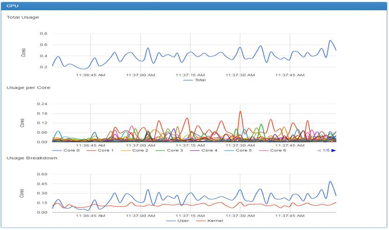Click the Total legend entry
This screenshot has width=389, height=230.
(x=195, y=80)
